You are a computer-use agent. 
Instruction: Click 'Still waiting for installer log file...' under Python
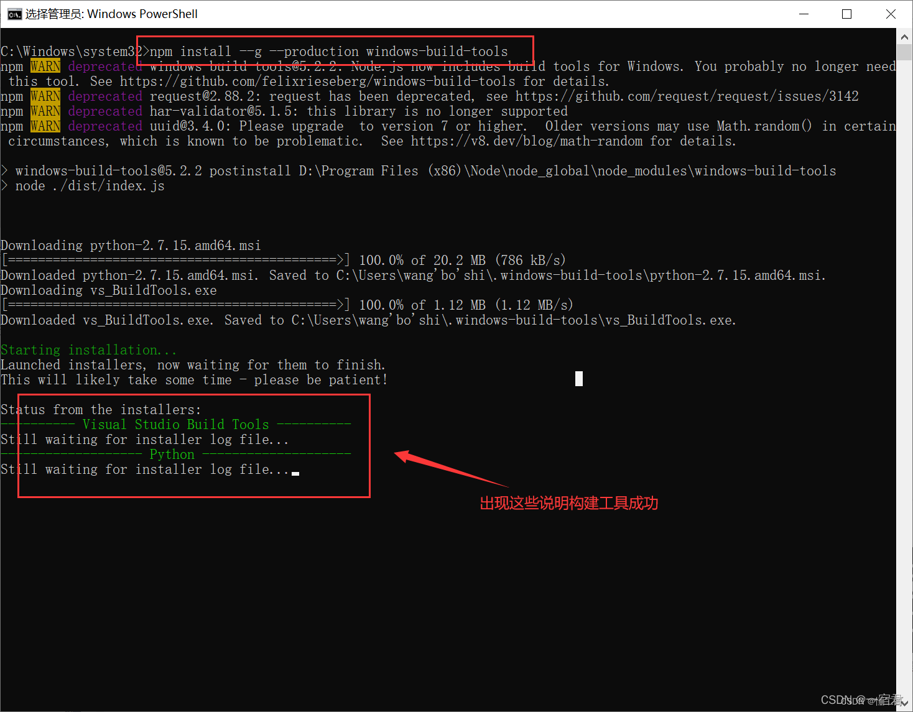click(x=145, y=469)
